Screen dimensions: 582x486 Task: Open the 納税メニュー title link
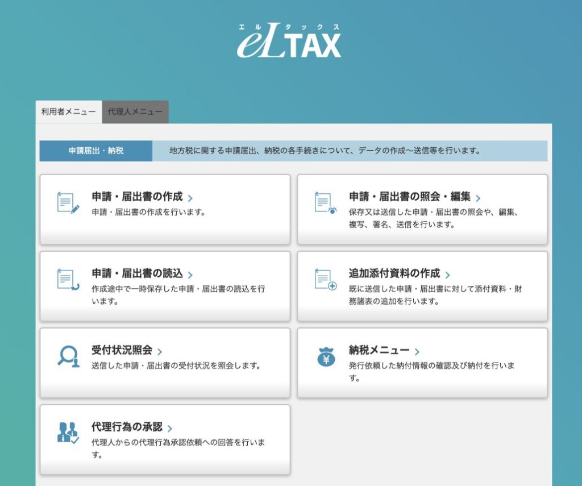pyautogui.click(x=379, y=350)
